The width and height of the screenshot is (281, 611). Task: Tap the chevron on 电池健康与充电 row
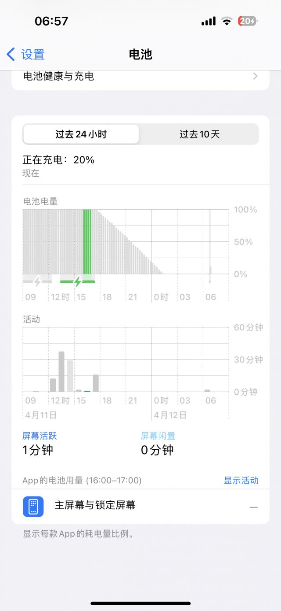255,76
